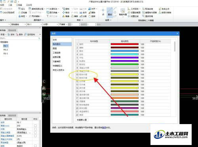The height and width of the screenshot is (147, 198).
Task: Tick the checkbox in the 250 property row
Action: point(35,126)
